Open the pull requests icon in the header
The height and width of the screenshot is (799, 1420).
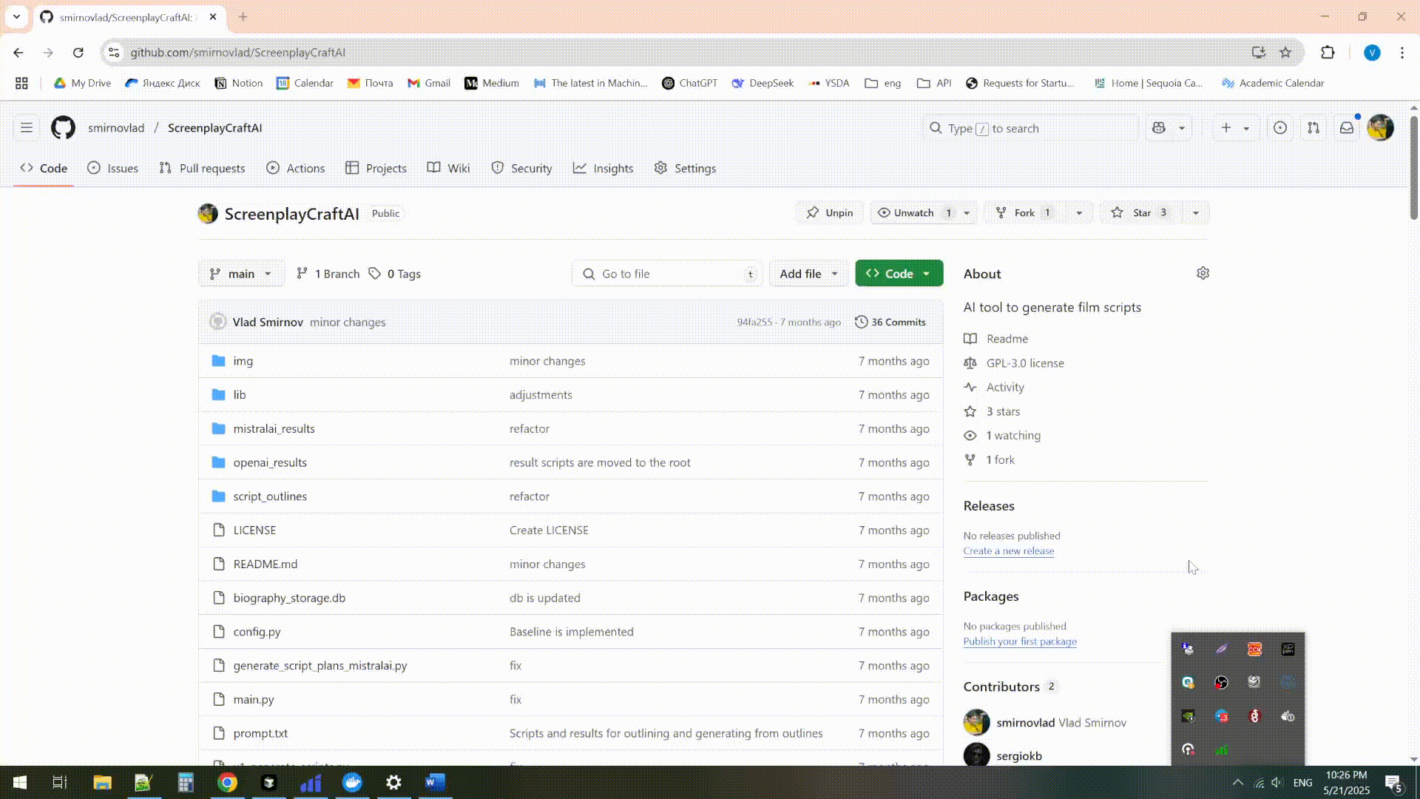(x=1313, y=128)
